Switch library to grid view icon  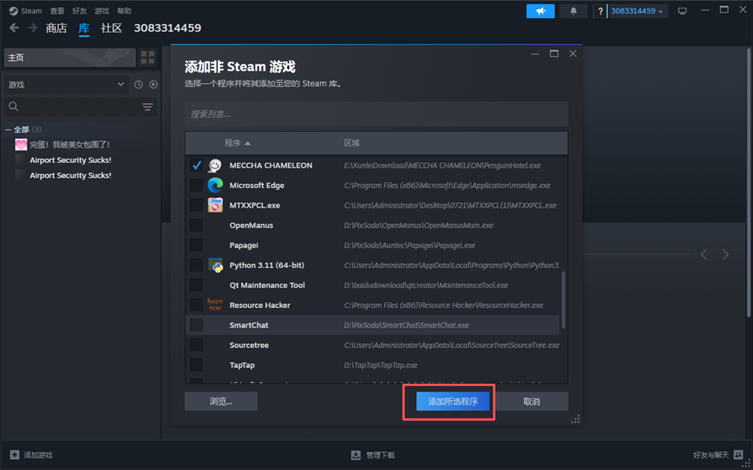[148, 57]
